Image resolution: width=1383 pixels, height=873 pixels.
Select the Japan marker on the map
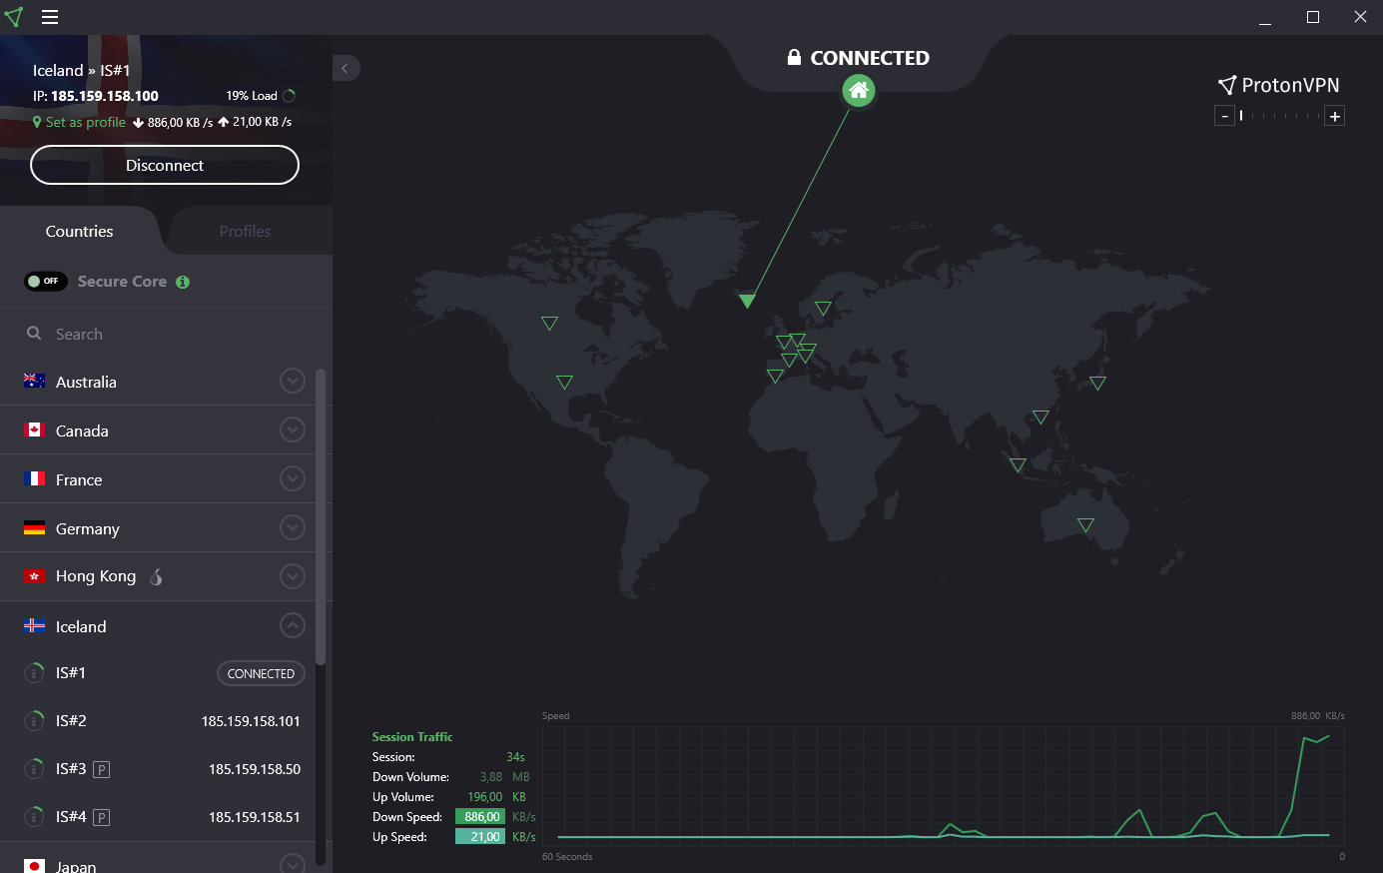[x=1097, y=384]
